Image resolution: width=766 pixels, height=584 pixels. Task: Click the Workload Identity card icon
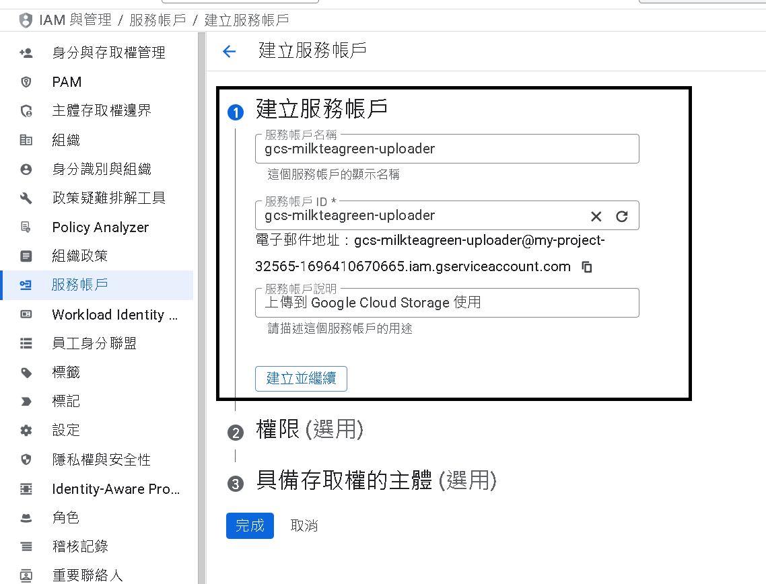click(26, 314)
